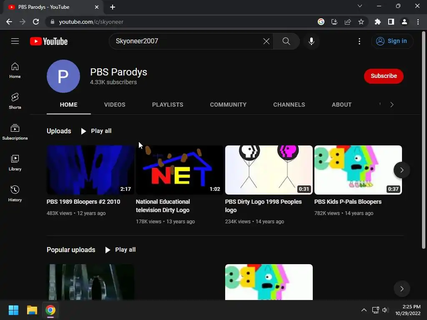Screen dimensions: 427x320
Task: Click the page vertical scrollbar
Action: coord(424,140)
